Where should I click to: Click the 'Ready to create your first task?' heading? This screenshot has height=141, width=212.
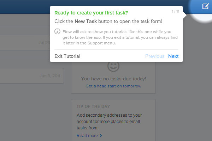[91, 13]
